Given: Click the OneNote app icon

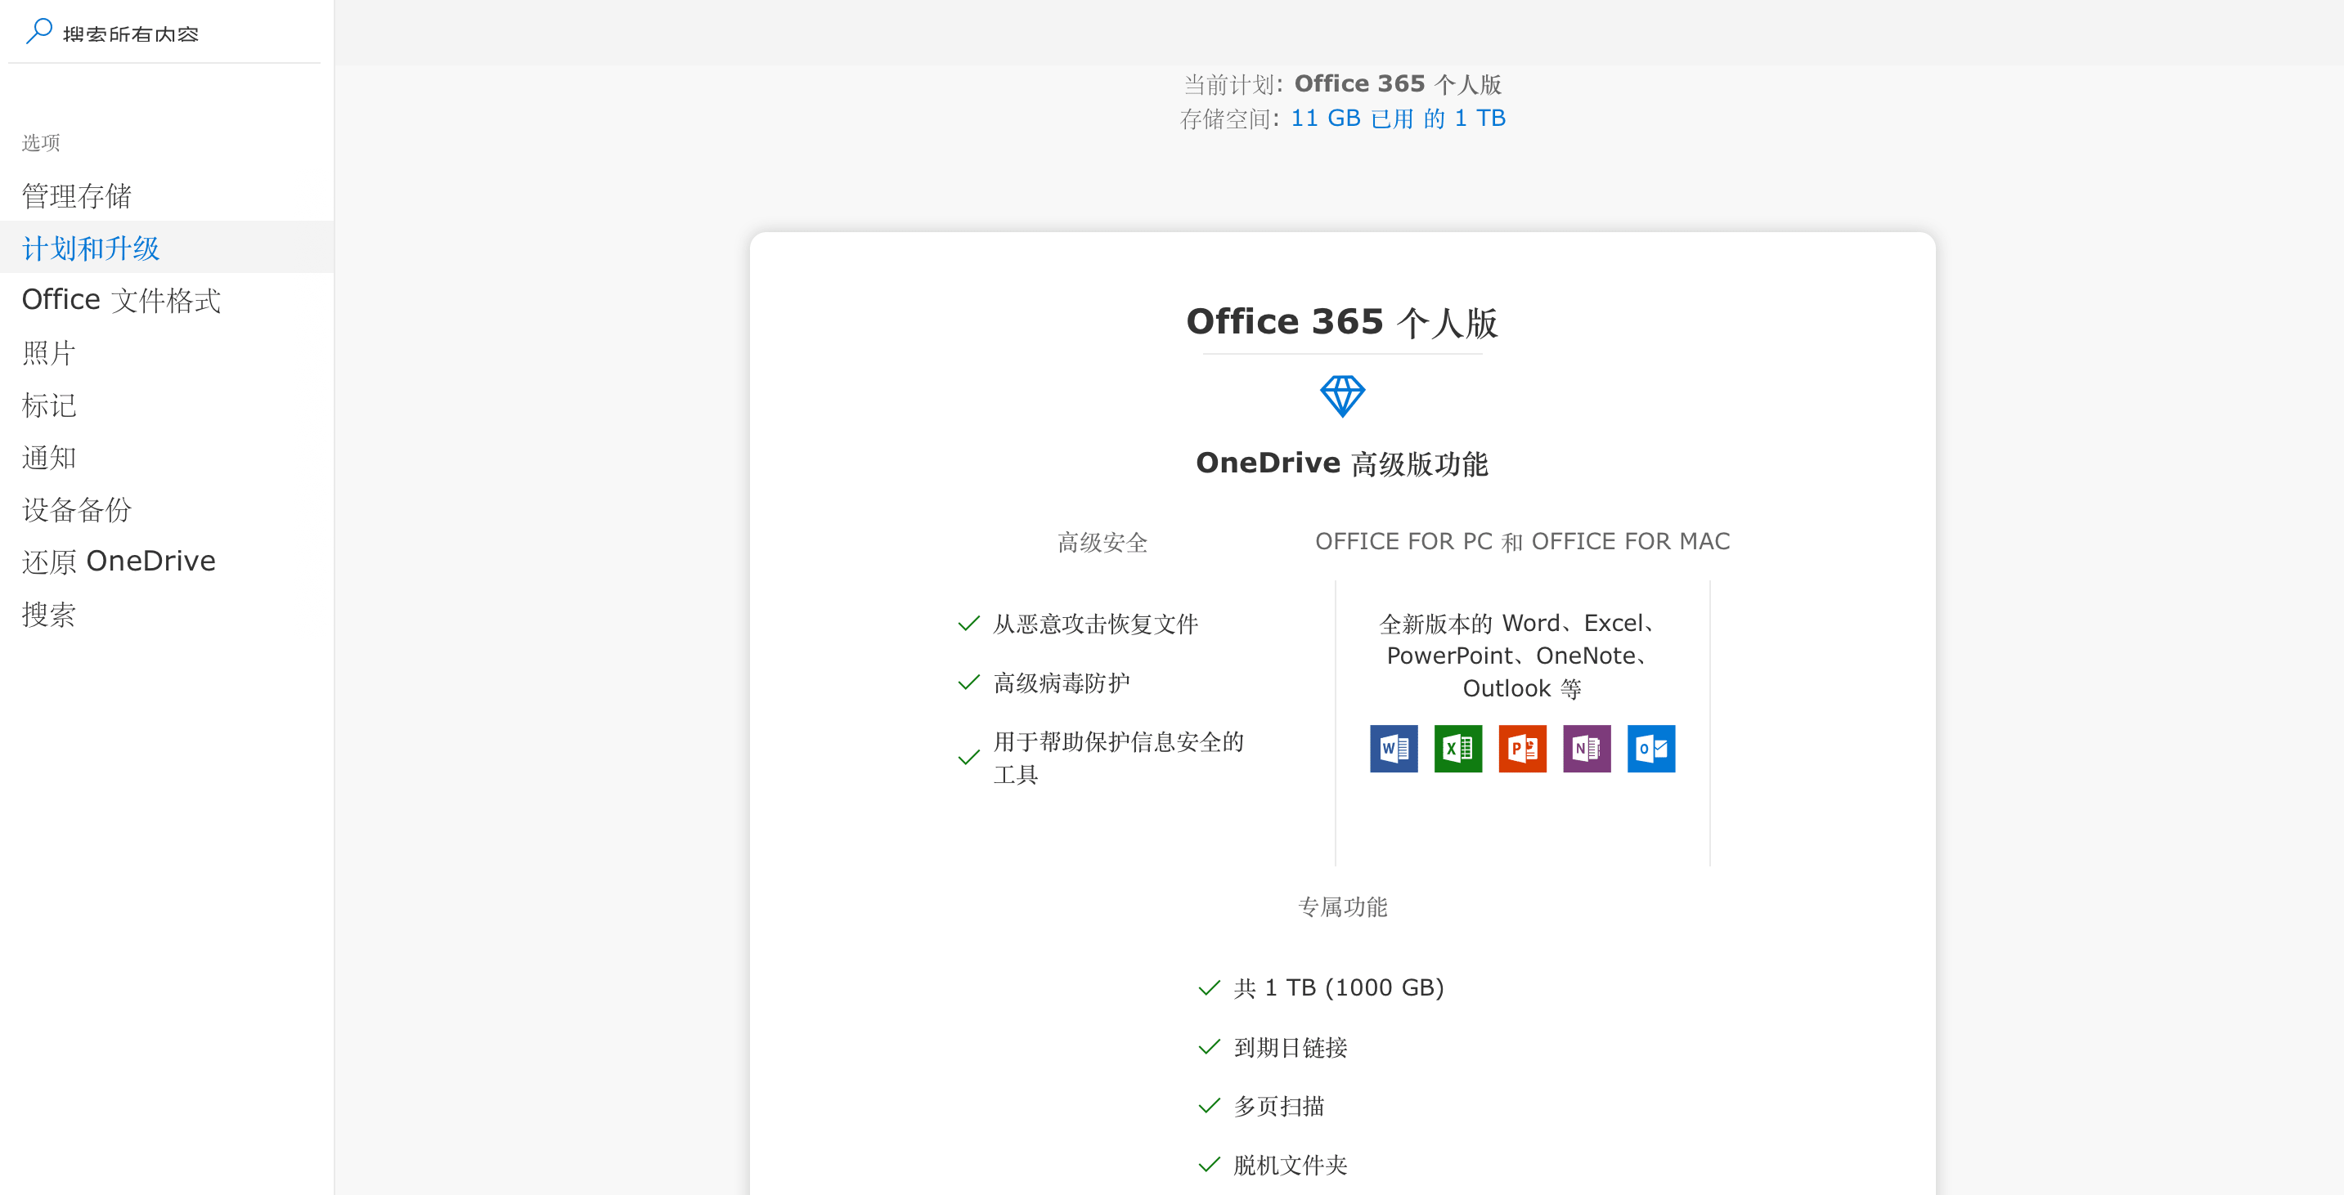Looking at the screenshot, I should (x=1587, y=749).
